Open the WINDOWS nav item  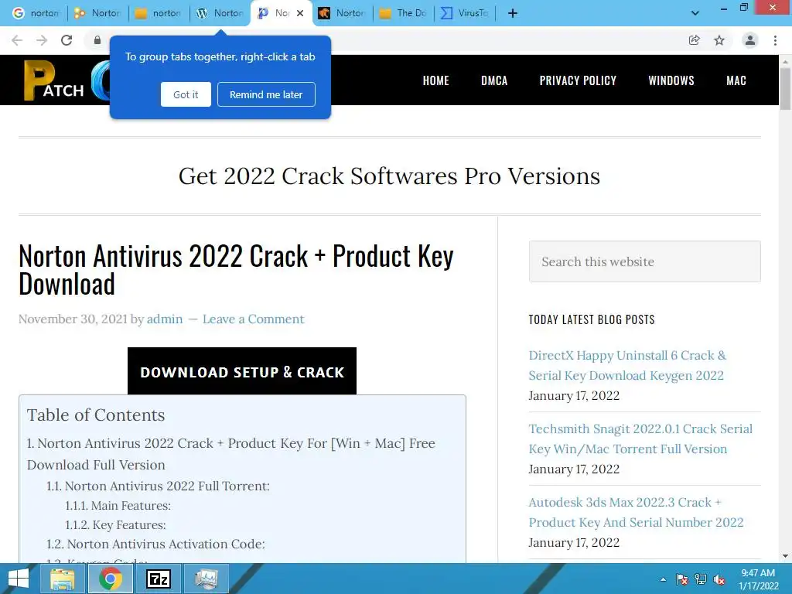point(671,80)
